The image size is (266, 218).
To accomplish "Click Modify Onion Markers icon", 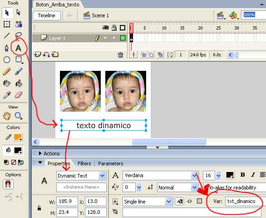I will tap(170, 54).
